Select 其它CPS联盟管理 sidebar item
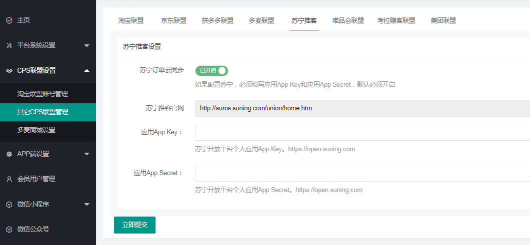This screenshot has height=245, width=530. (x=48, y=112)
